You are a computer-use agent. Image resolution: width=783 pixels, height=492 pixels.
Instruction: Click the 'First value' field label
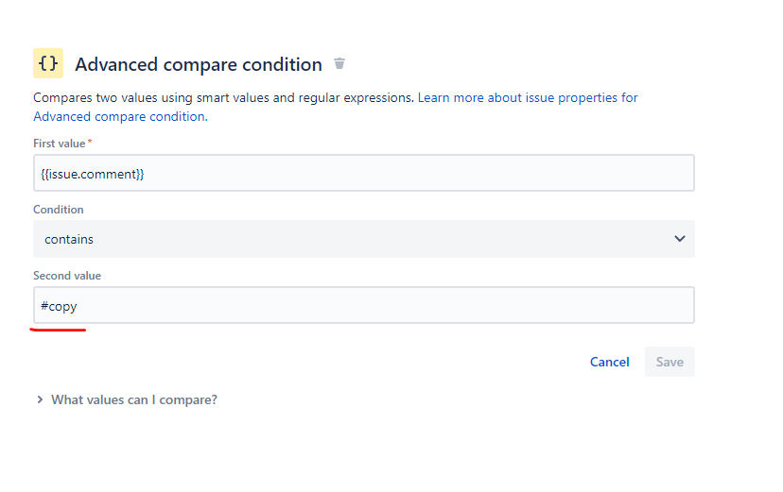click(59, 143)
